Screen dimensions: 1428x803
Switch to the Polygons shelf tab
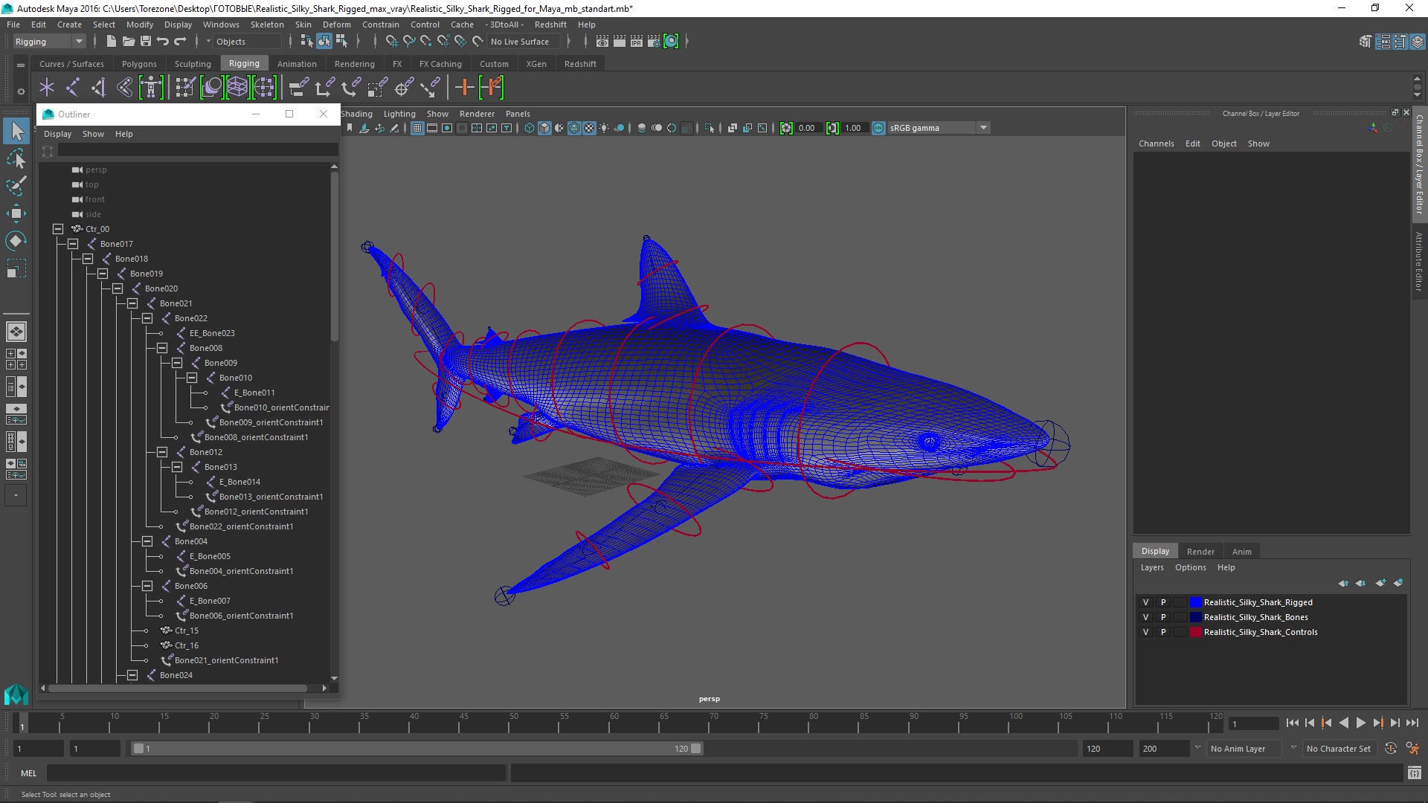pyautogui.click(x=139, y=64)
